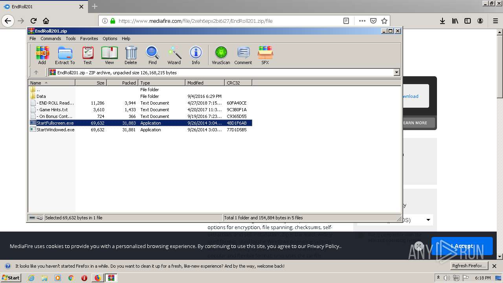The height and width of the screenshot is (283, 503).
Task: Click the volume icon in system tray
Action: (x=447, y=278)
